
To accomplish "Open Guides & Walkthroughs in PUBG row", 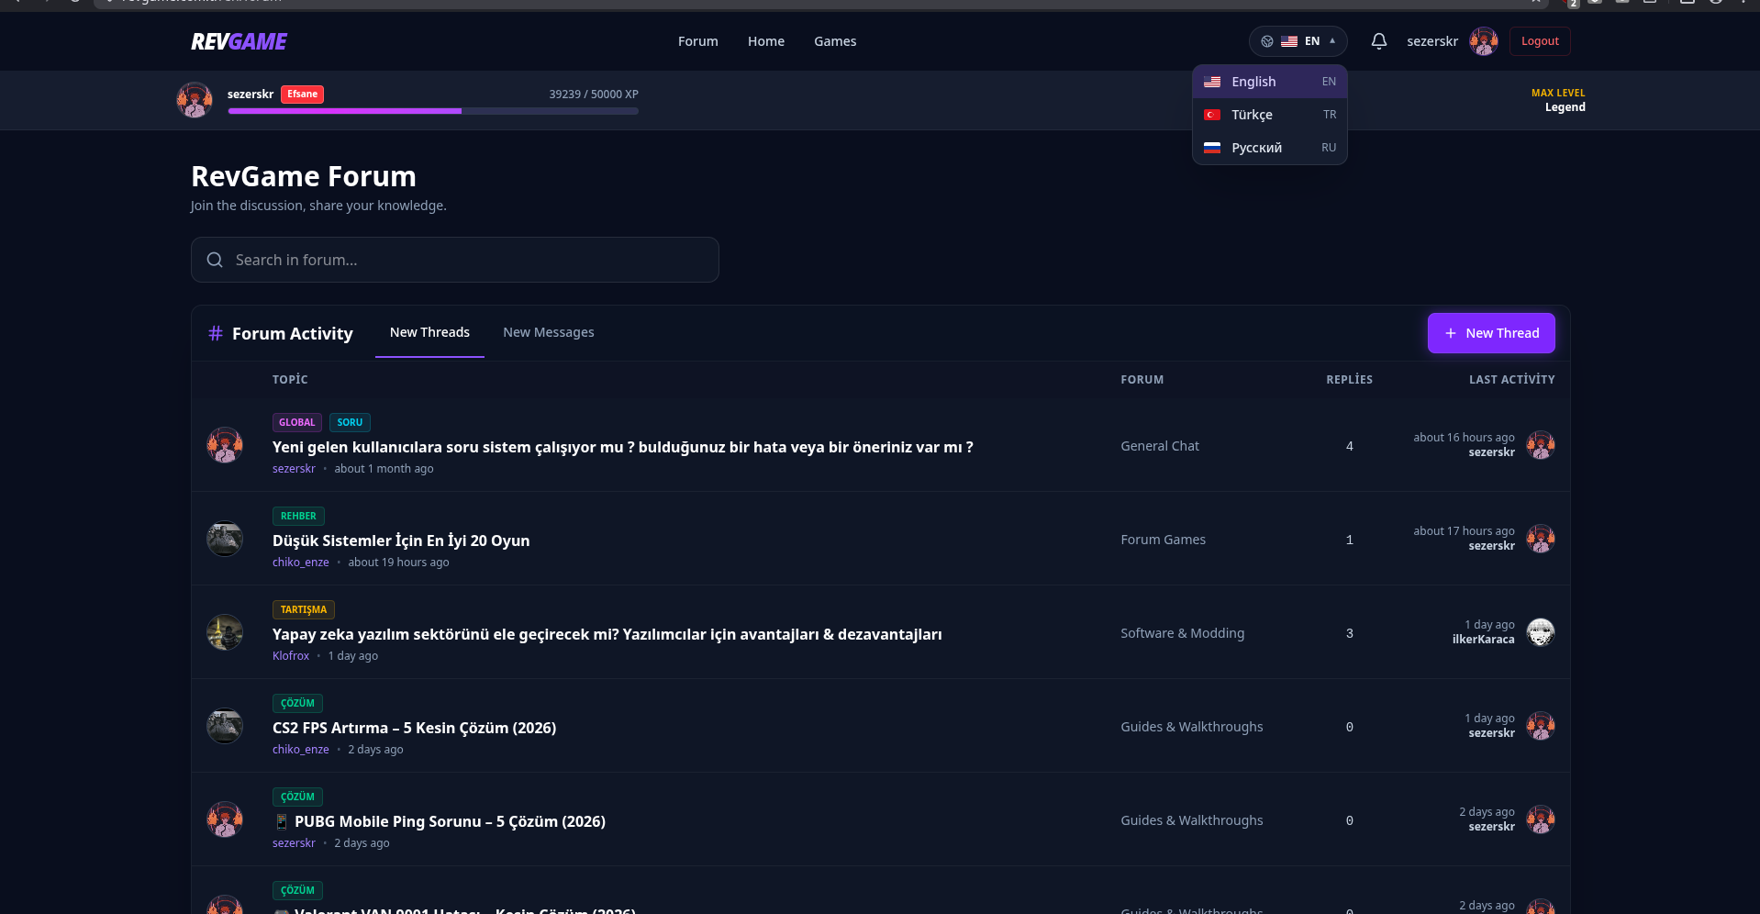I will pyautogui.click(x=1191, y=820).
